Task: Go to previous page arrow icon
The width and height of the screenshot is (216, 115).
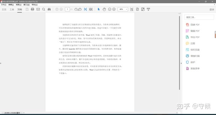Action: point(57,9)
